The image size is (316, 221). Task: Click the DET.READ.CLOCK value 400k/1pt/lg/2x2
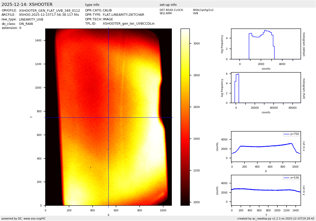[203, 10]
